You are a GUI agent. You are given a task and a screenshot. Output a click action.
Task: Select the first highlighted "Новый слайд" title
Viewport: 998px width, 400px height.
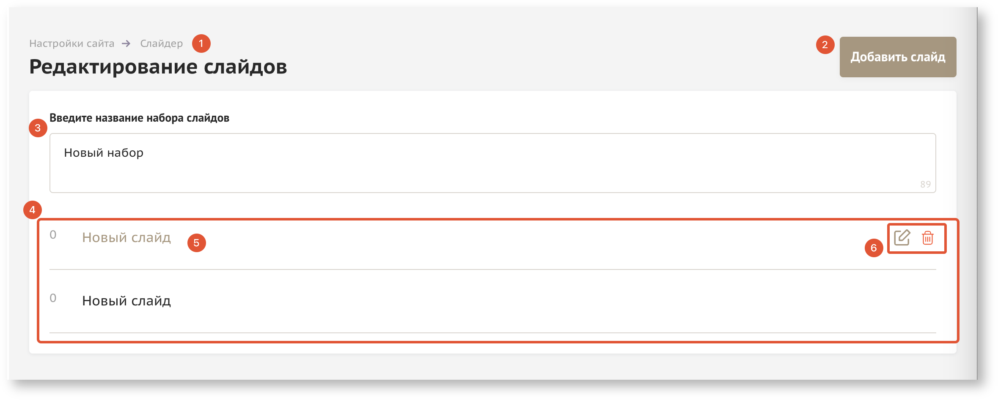[x=126, y=238]
